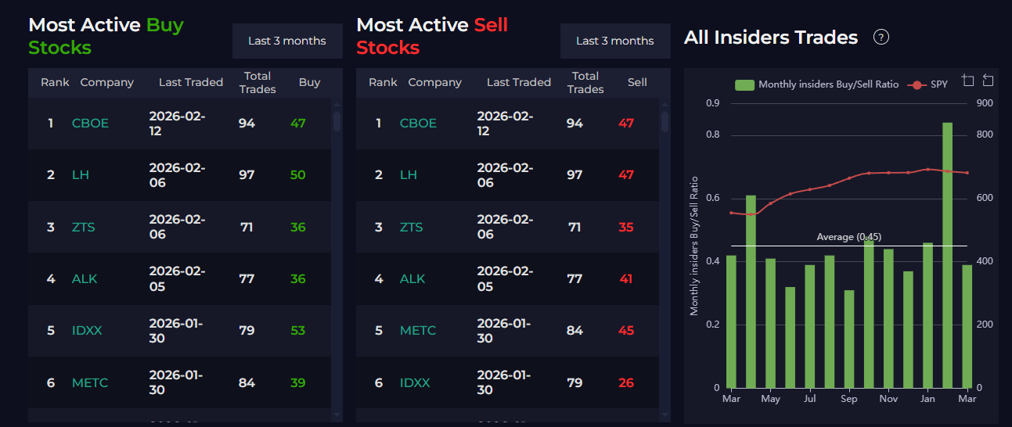This screenshot has width=1012, height=427.
Task: Open IDXX in the Buy Stocks list
Action: click(x=87, y=330)
